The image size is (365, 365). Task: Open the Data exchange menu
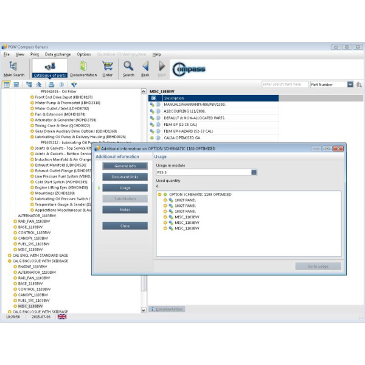tap(57, 54)
